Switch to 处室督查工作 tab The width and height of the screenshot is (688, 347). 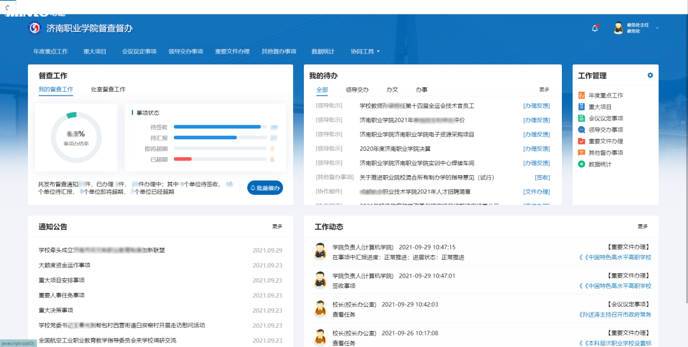click(x=108, y=89)
